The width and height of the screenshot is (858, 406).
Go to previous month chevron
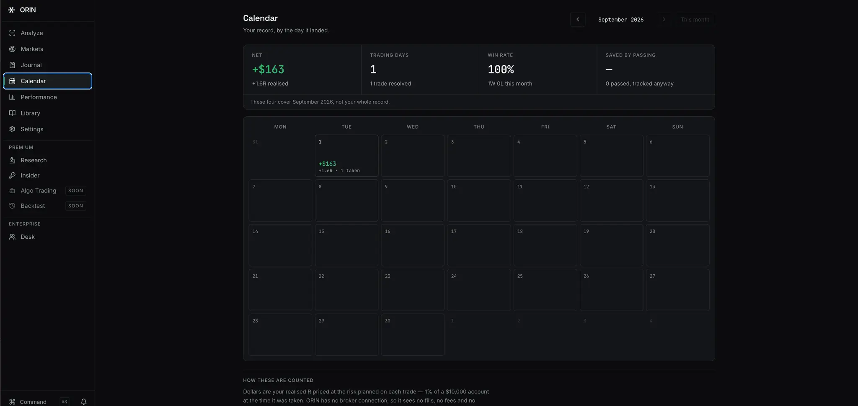pyautogui.click(x=578, y=20)
